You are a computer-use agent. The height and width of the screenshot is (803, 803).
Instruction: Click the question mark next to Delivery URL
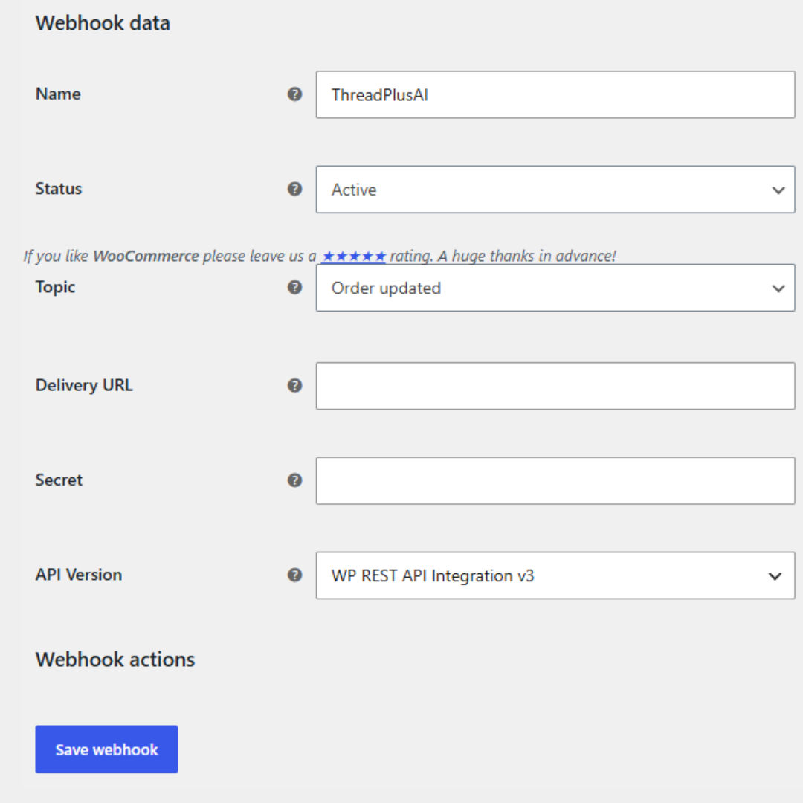click(294, 386)
